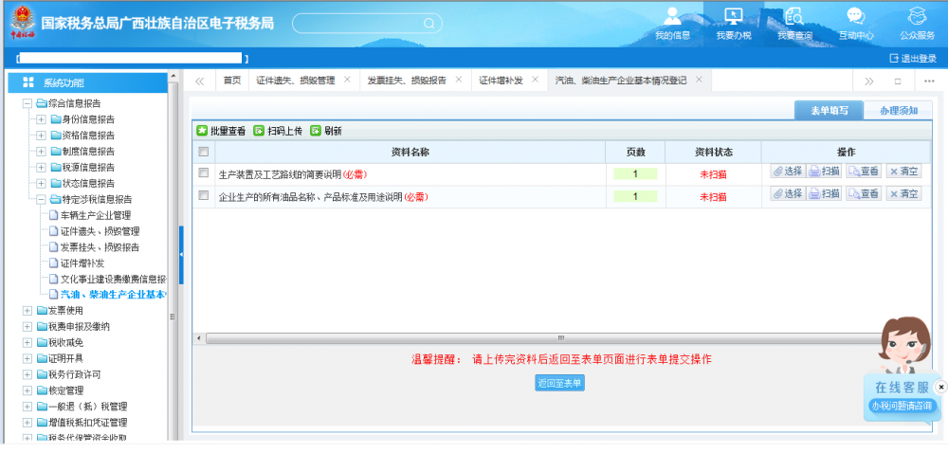Check the 企业生产的所有油品名称 row checkbox
This screenshot has width=948, height=471.
(x=203, y=196)
